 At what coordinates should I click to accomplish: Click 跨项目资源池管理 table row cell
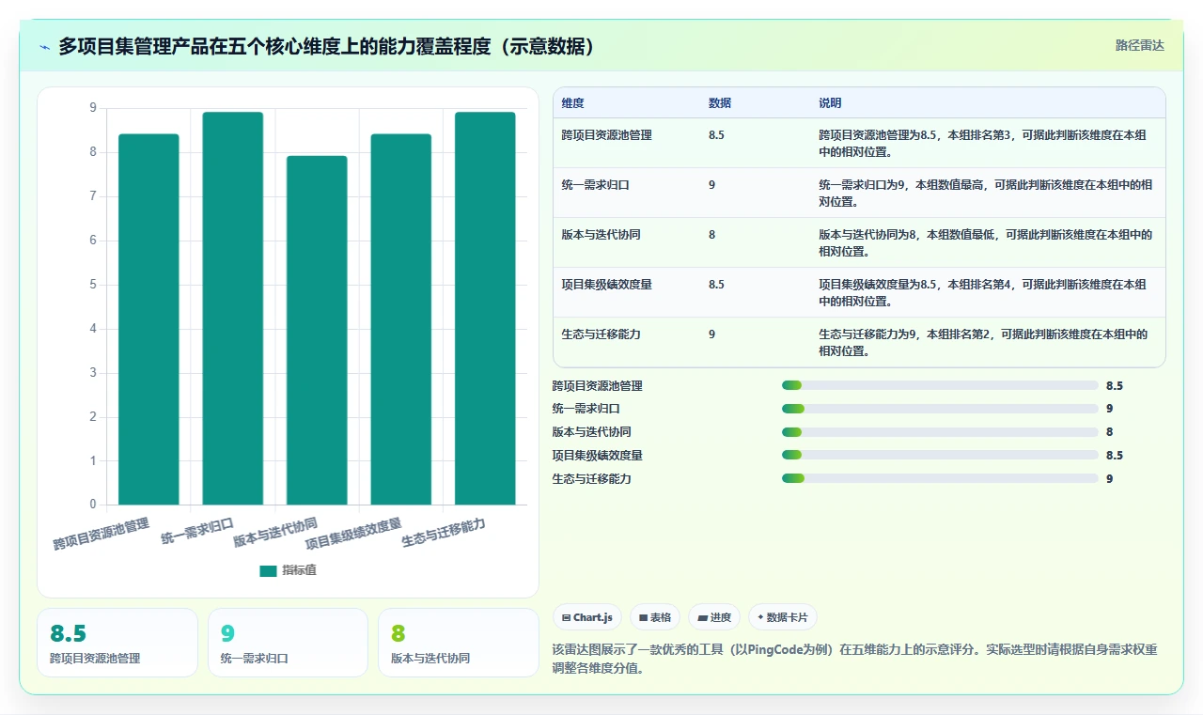tap(606, 135)
